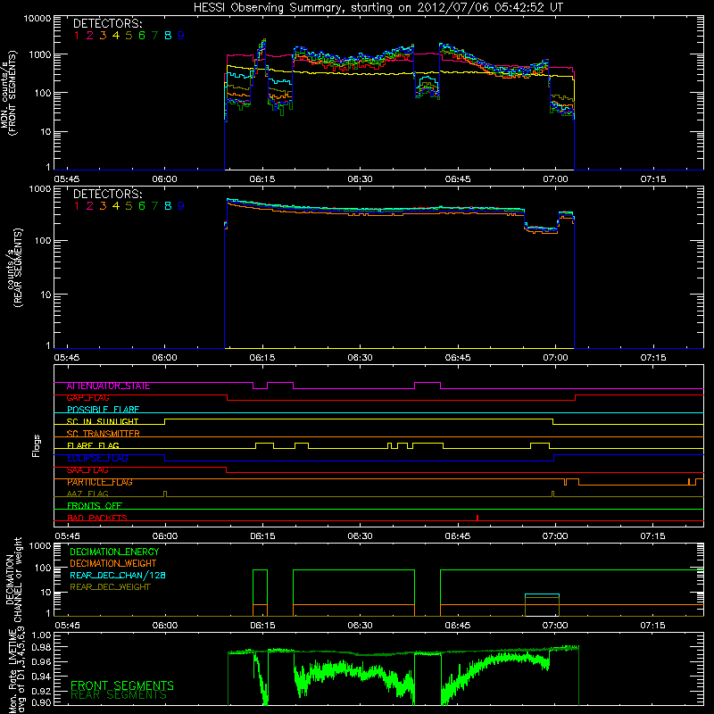The height and width of the screenshot is (714, 714).
Task: Select the POSSIBLE_FLARE flag label
Action: tap(103, 410)
